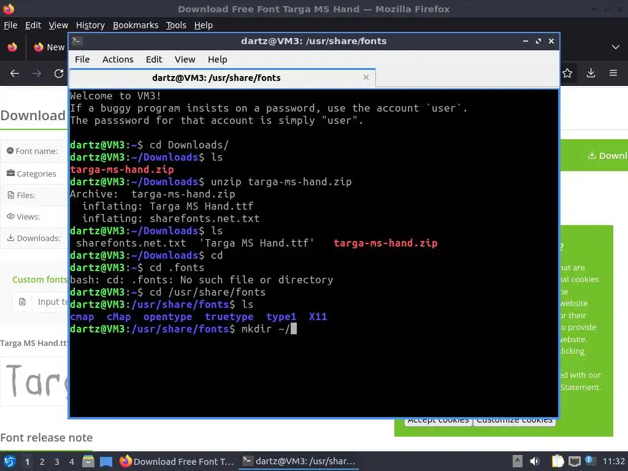
Task: Click Firefox forward arrow button
Action: point(37,74)
